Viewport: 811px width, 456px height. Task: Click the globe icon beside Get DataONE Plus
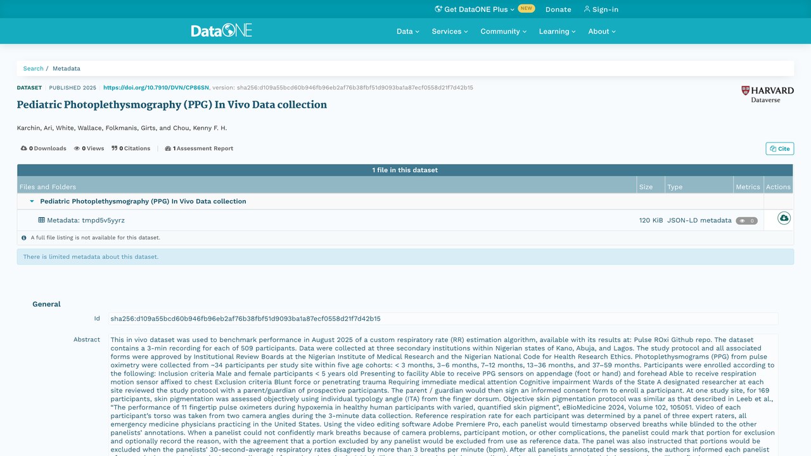click(438, 9)
